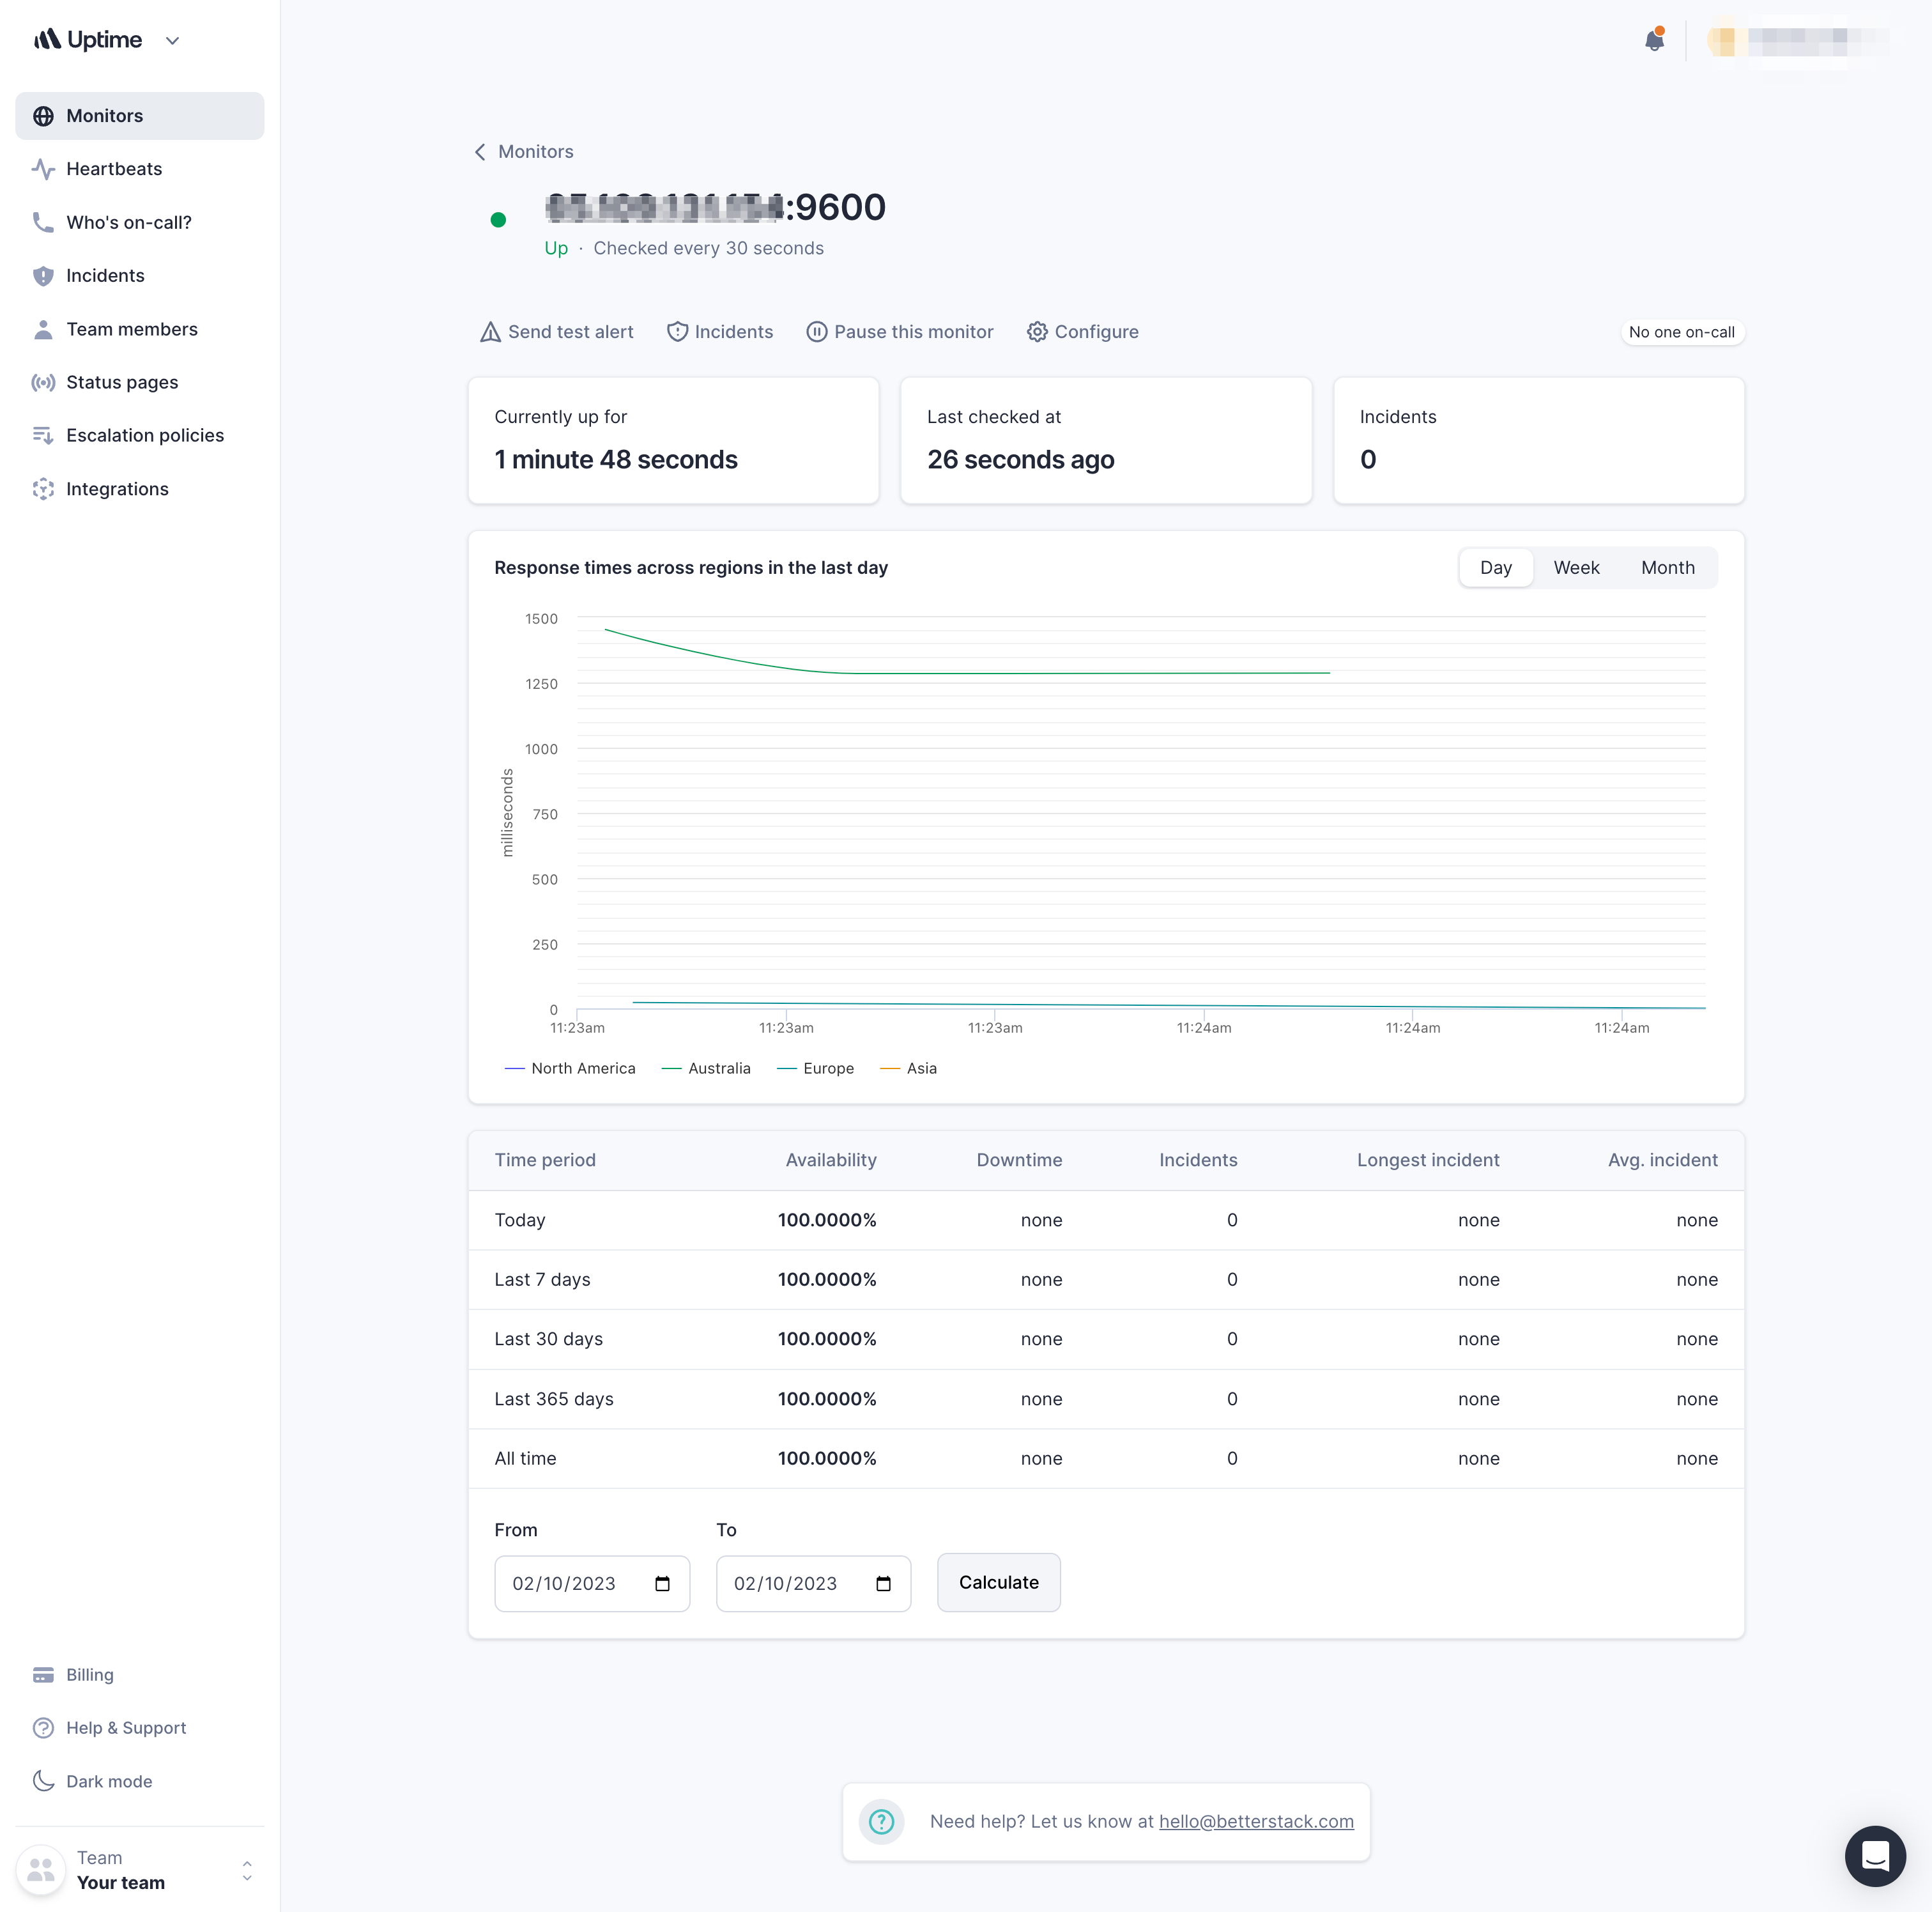The height and width of the screenshot is (1912, 1932).
Task: Click the Monitors sidebar icon
Action: point(42,116)
